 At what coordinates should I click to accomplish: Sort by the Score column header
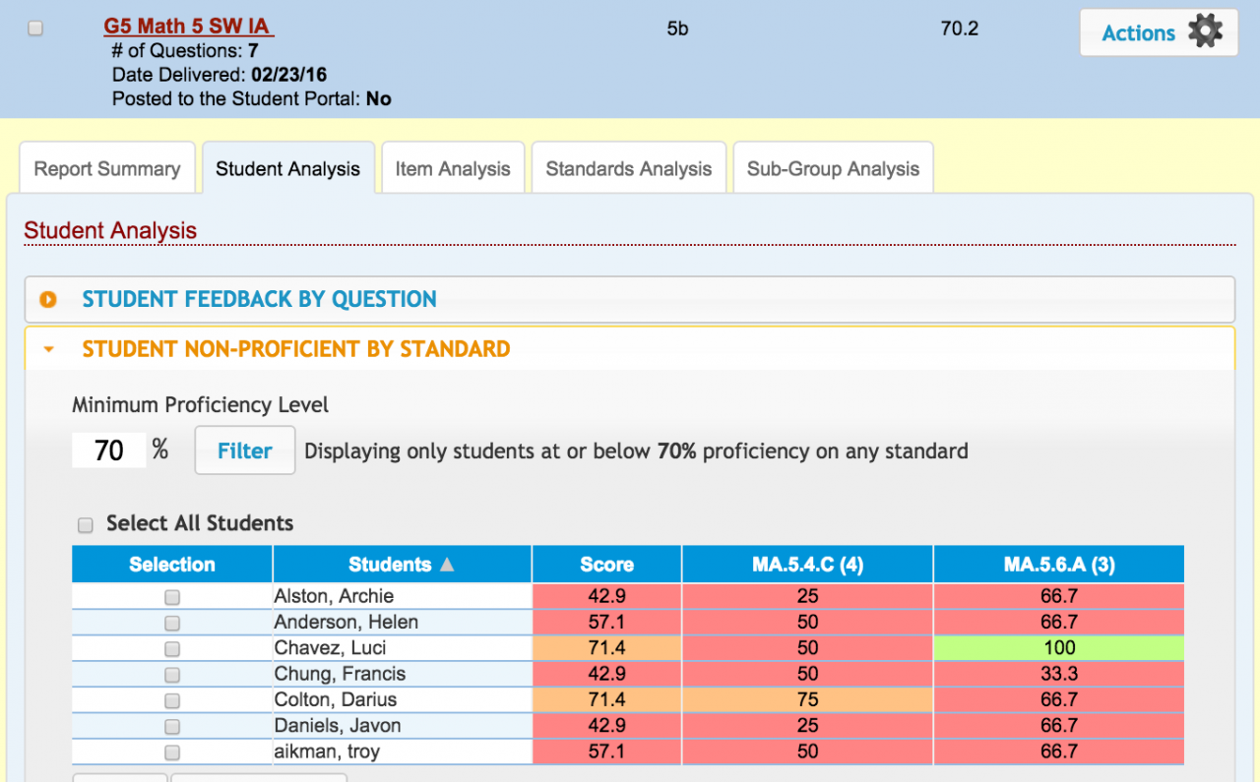pos(606,565)
